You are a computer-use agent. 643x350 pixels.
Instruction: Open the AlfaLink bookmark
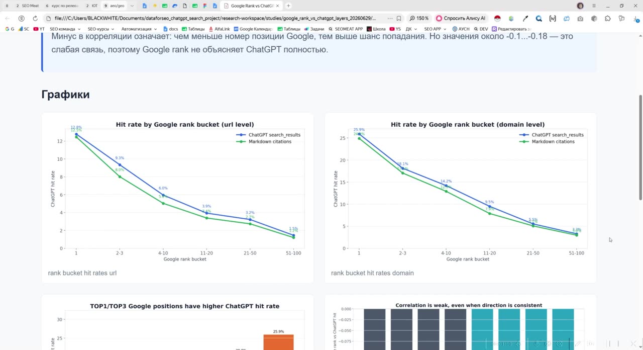(x=219, y=29)
